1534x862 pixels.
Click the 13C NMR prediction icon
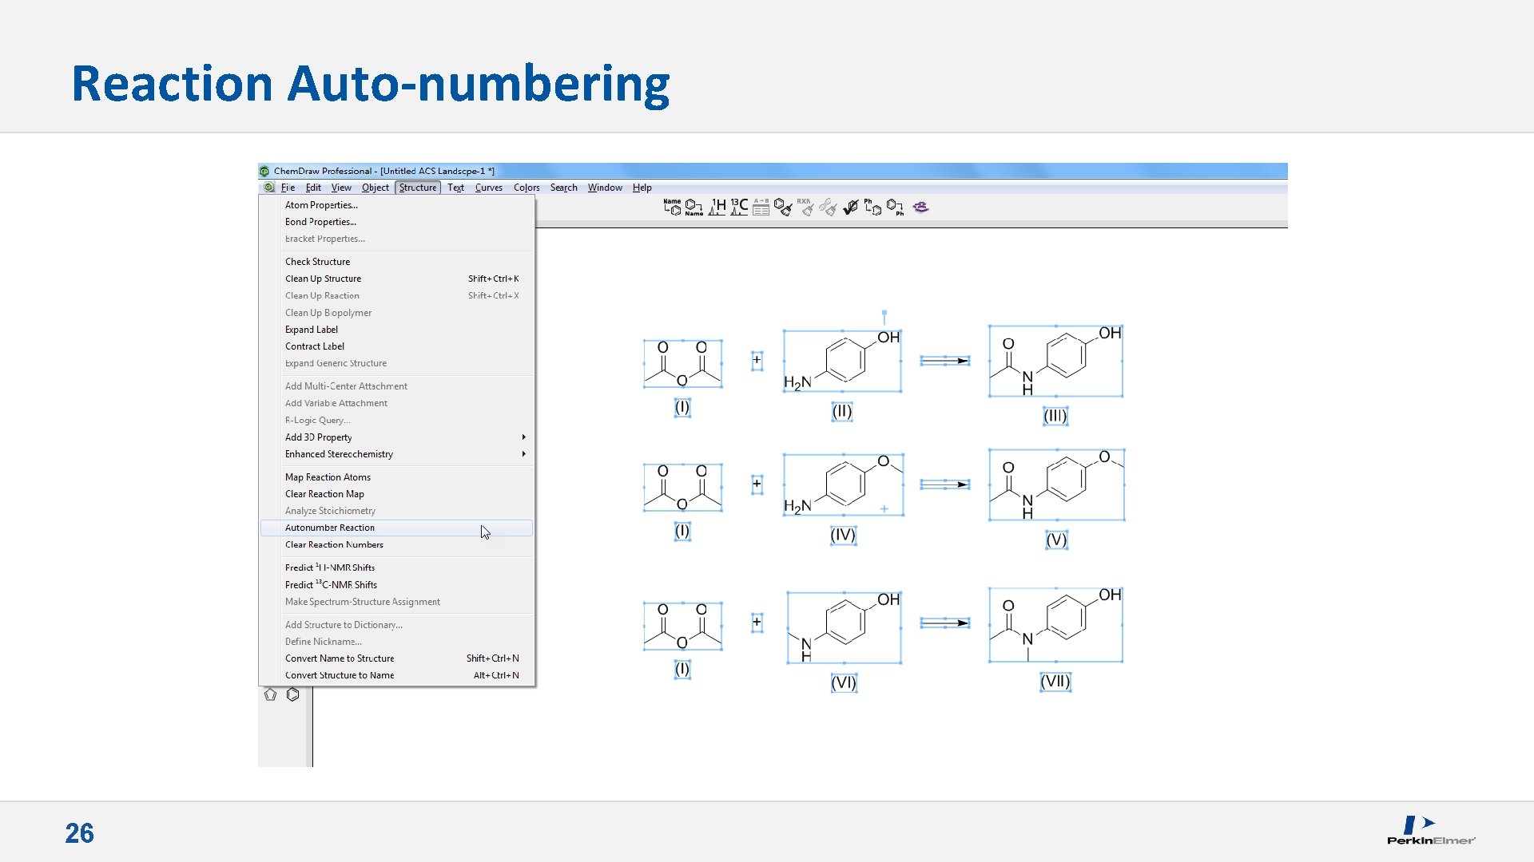[739, 208]
